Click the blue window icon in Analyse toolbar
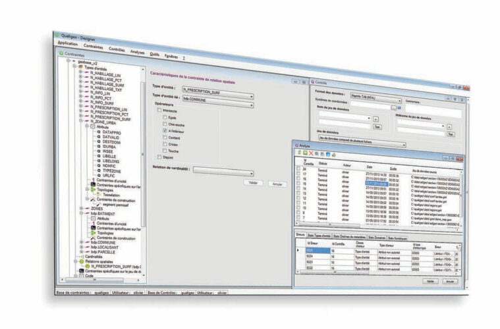This screenshot has height=329, width=500. [327, 155]
